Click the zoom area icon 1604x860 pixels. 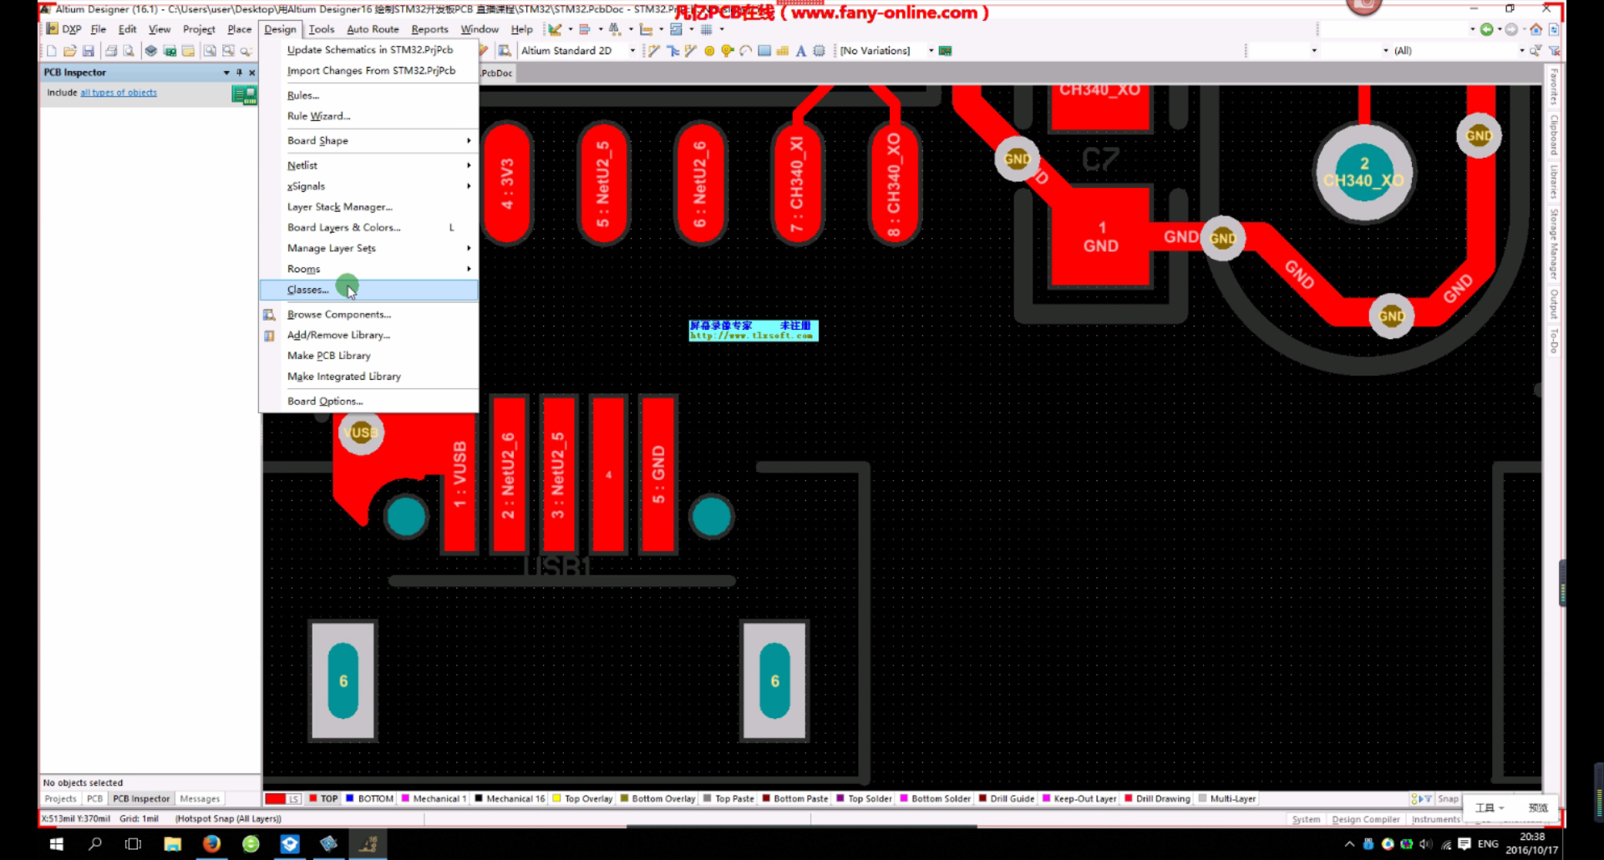(227, 51)
